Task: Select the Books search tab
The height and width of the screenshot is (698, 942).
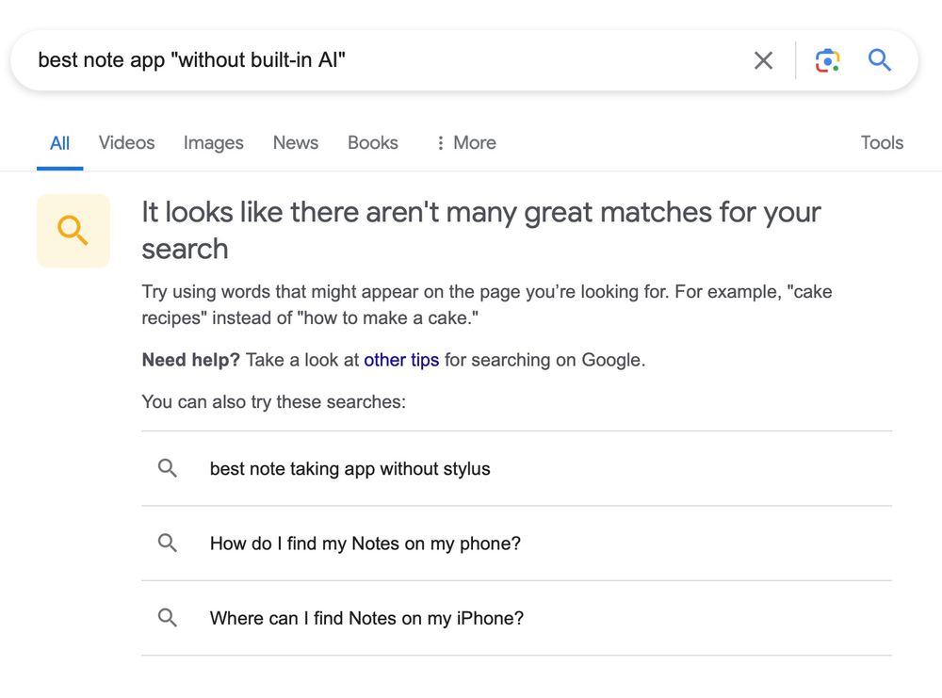Action: (372, 142)
